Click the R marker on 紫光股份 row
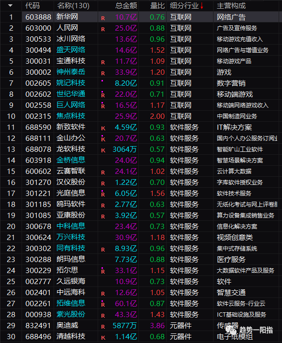282x343 pixels. [103, 315]
